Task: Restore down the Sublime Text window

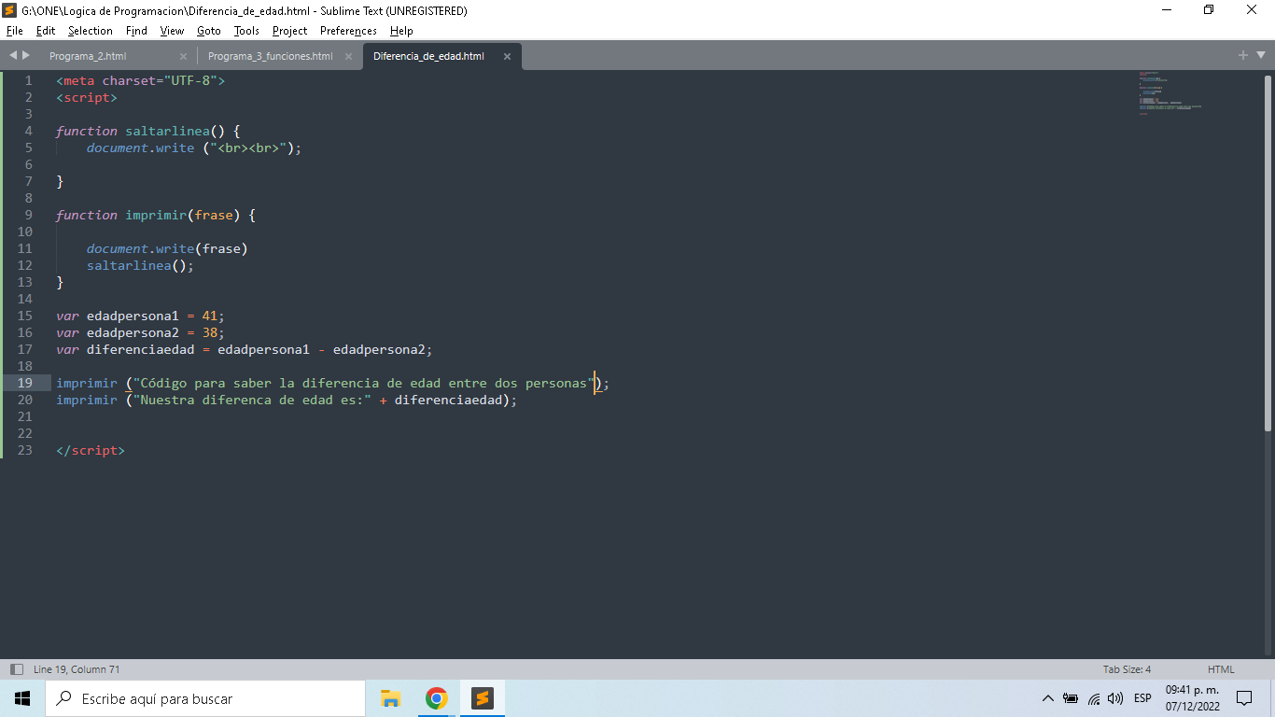Action: click(1209, 10)
